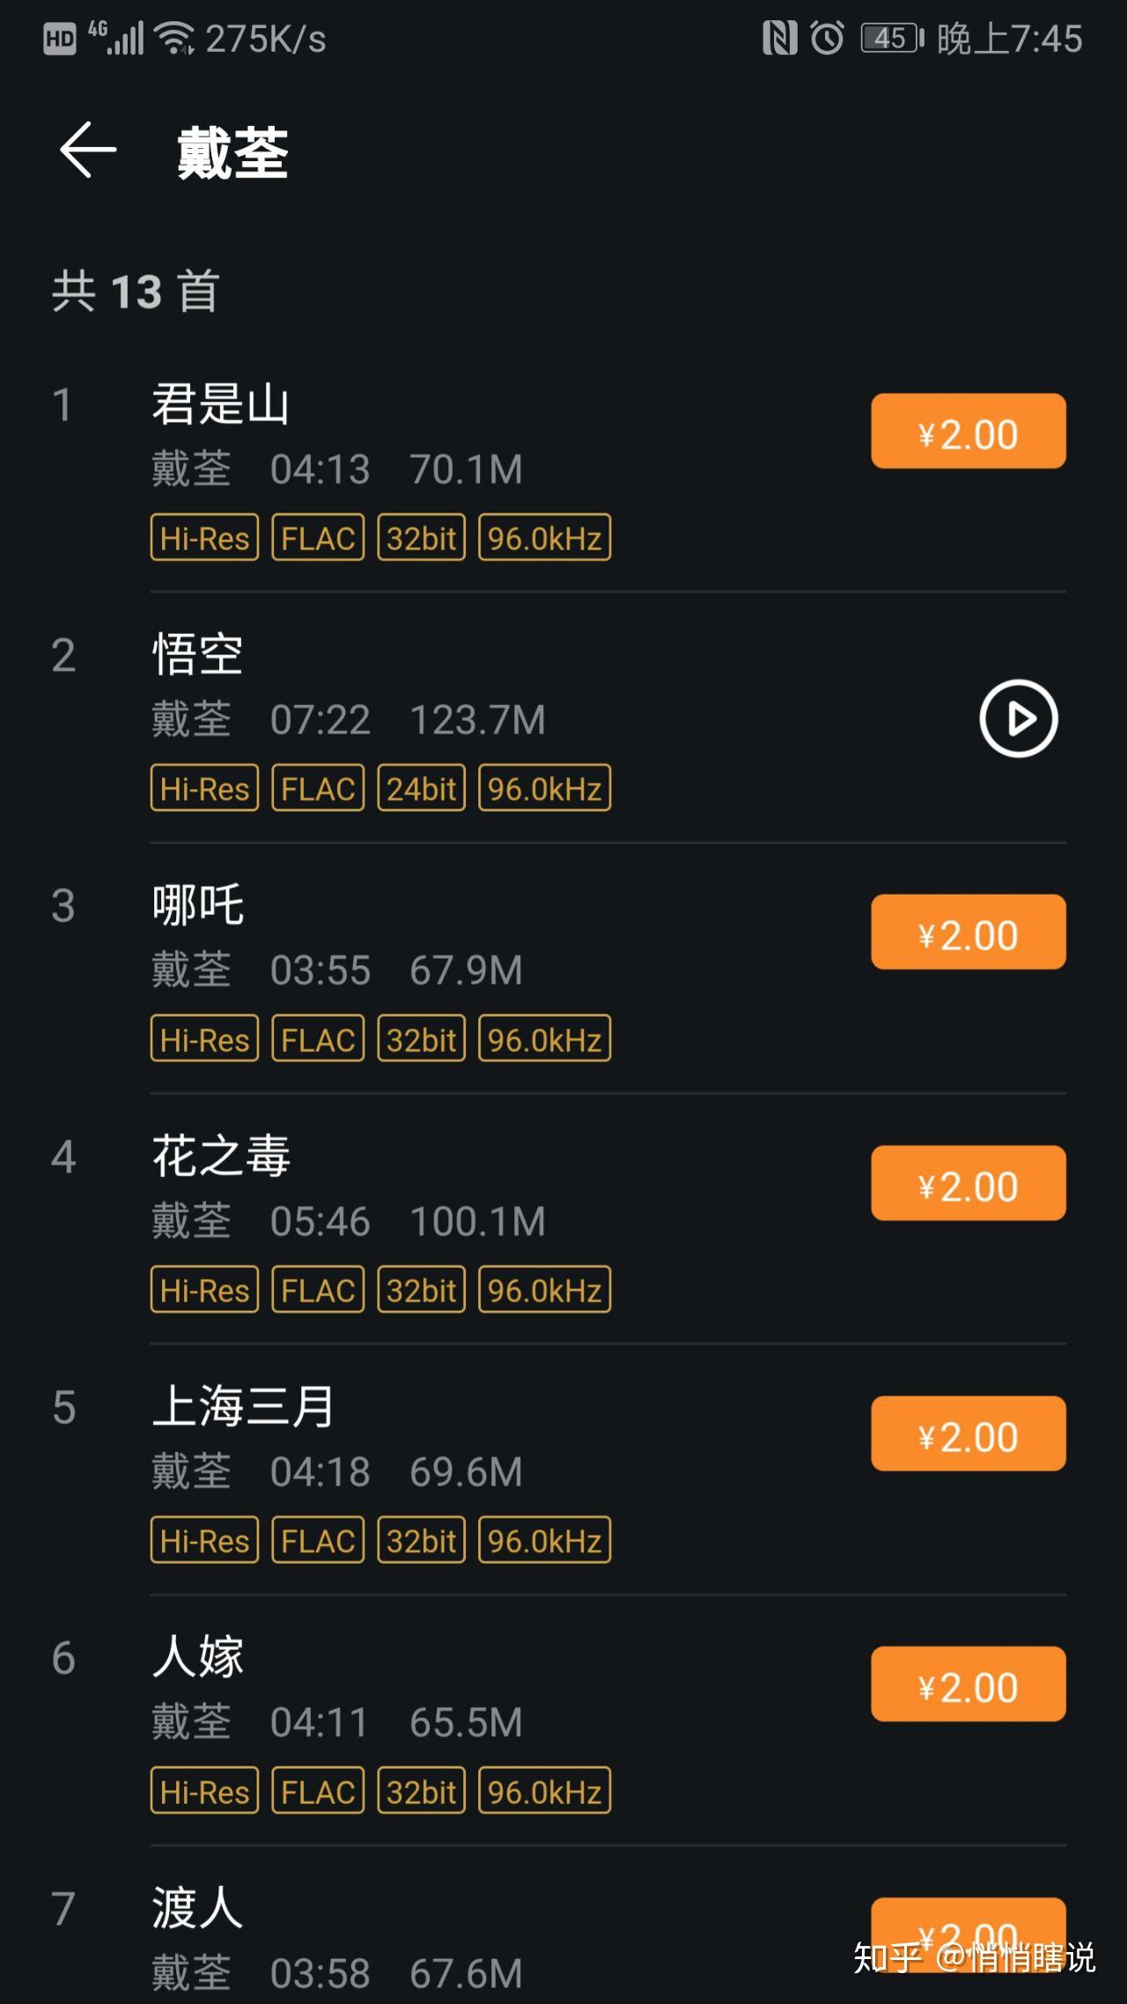
Task: Select the track 渡人
Action: 197,1908
